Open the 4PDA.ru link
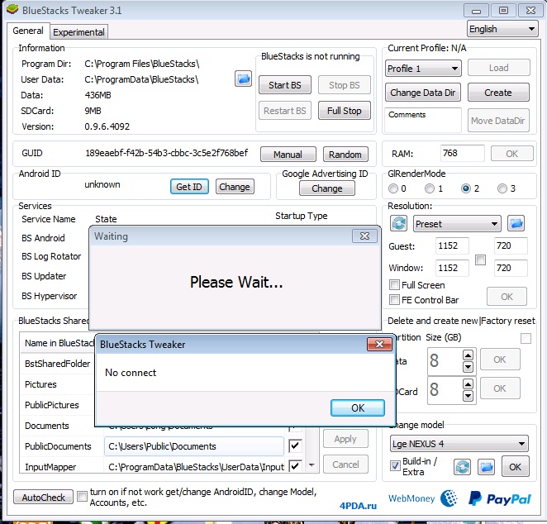 (x=358, y=506)
